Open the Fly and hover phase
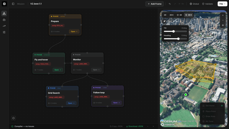Screen dimensions: 229x129 [58, 70]
